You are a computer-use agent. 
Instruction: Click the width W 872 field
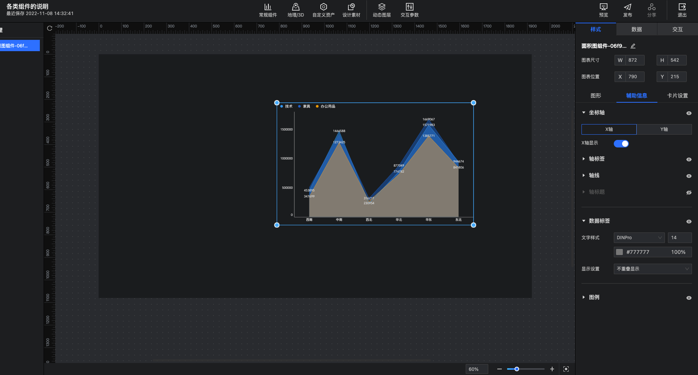[630, 60]
